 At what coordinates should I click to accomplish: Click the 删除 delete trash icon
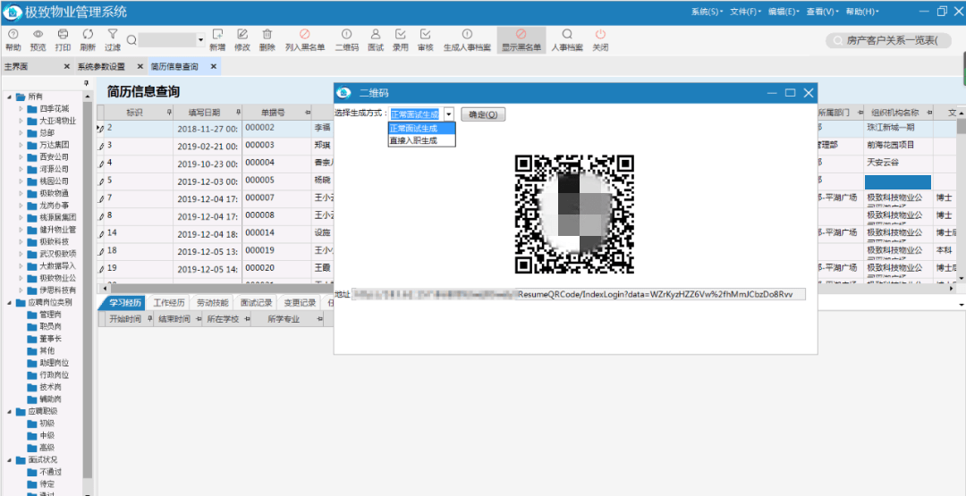tap(267, 35)
